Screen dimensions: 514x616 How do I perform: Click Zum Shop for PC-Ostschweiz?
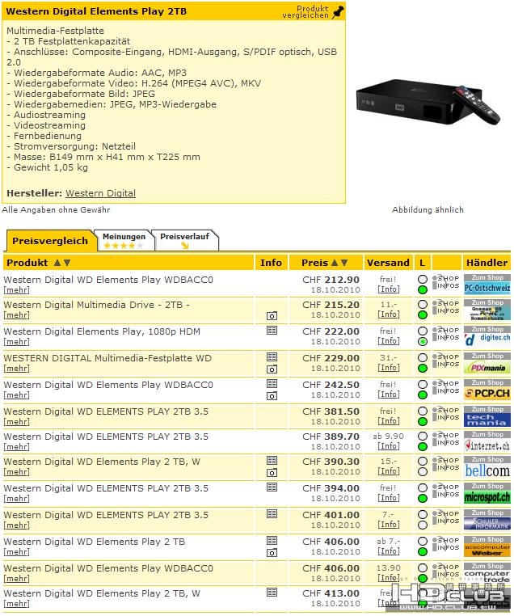coord(487,277)
